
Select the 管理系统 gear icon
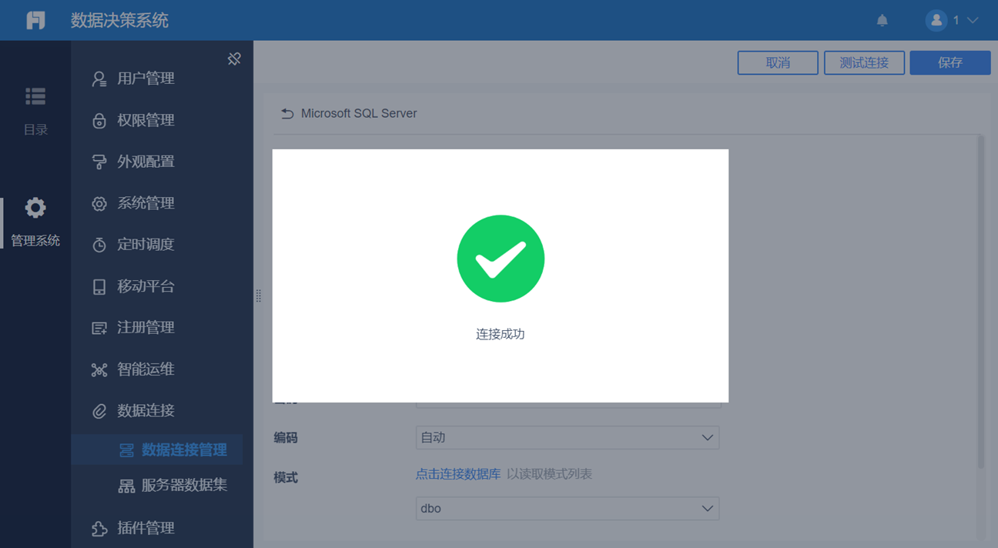pyautogui.click(x=35, y=208)
